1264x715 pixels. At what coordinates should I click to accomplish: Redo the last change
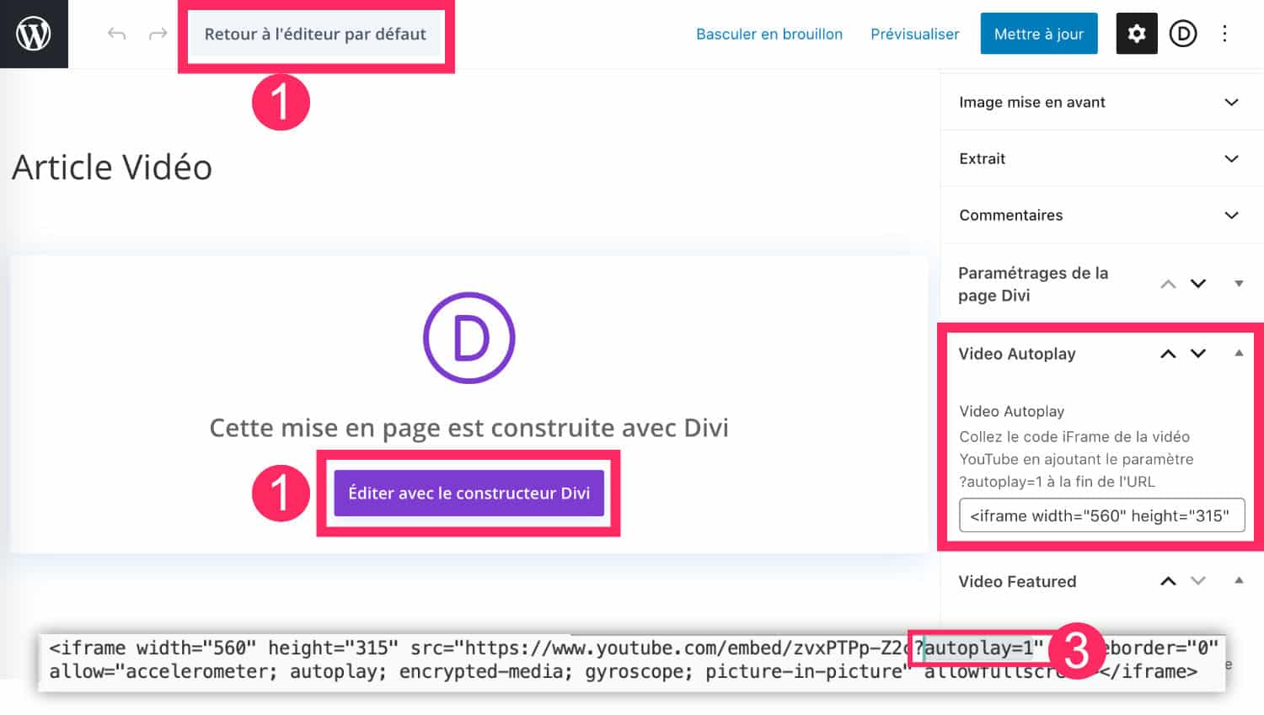point(158,34)
